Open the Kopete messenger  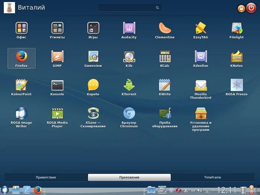[93, 87]
